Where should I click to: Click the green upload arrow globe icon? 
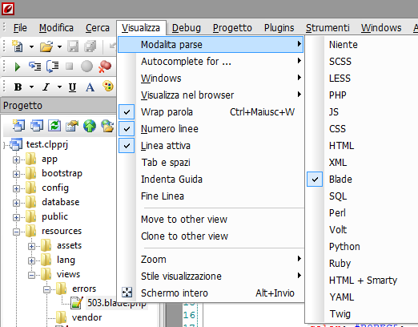point(90,126)
